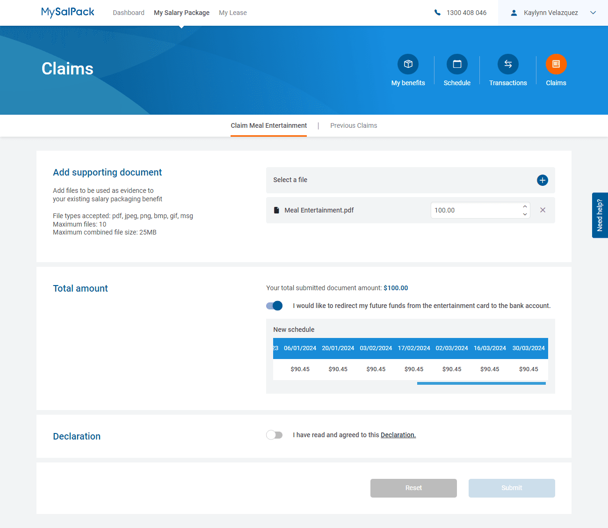Switch to the Previous Claims tab
The image size is (608, 528).
pos(354,125)
